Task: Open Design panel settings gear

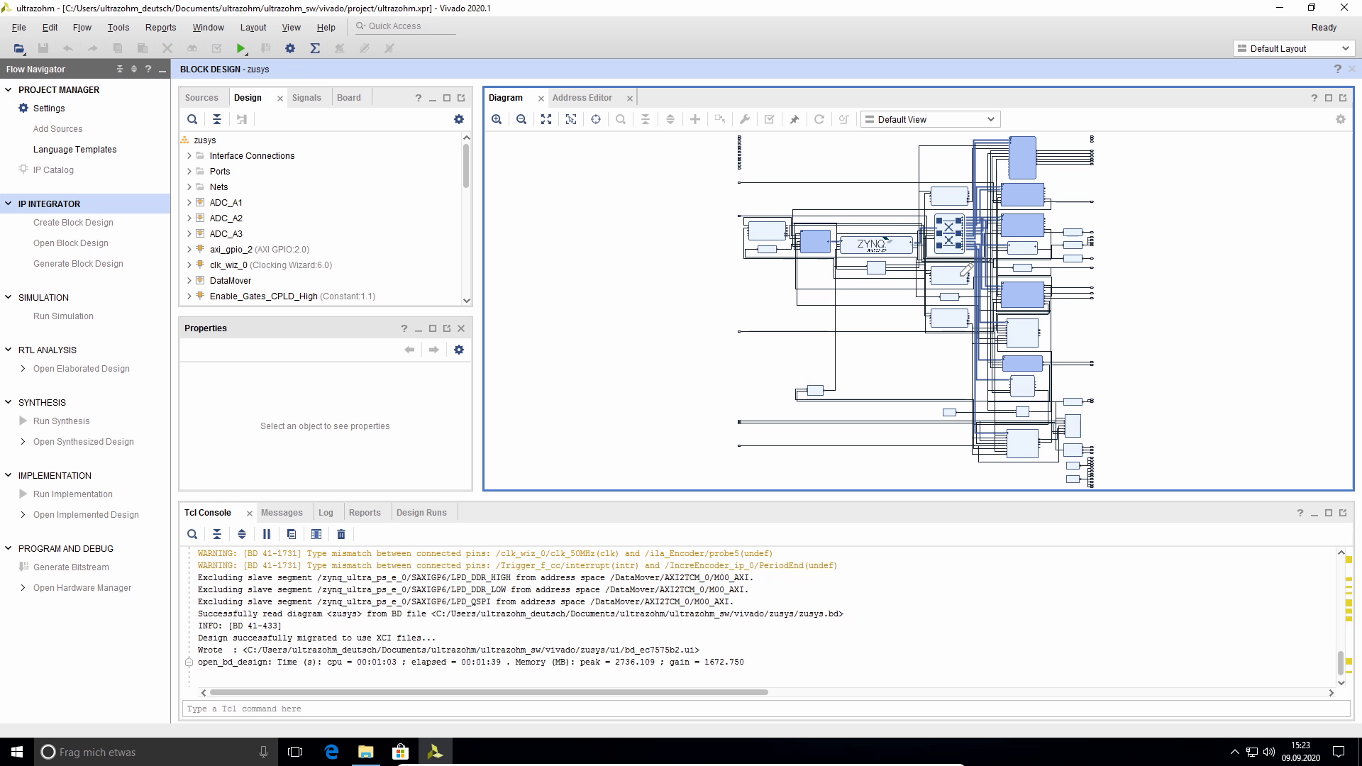Action: point(459,119)
